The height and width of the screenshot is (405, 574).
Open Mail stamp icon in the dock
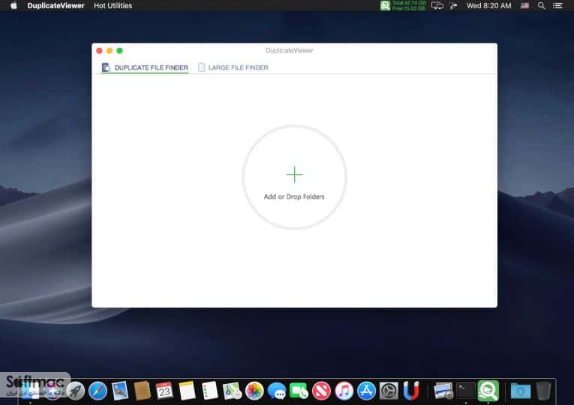coord(120,391)
